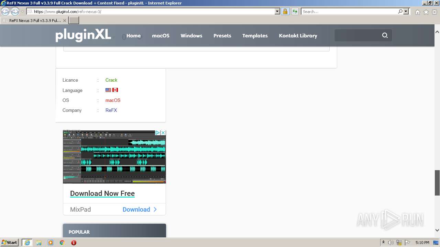Click the US flag language icon
Viewport: 440px width, 247px height.
coord(108,90)
